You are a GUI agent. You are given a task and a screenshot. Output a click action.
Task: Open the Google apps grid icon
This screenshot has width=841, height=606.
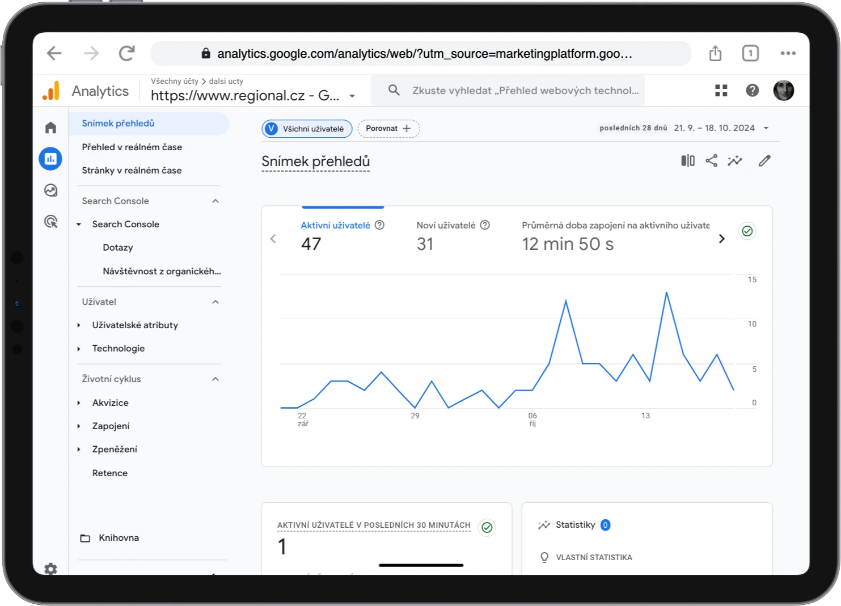click(x=721, y=91)
